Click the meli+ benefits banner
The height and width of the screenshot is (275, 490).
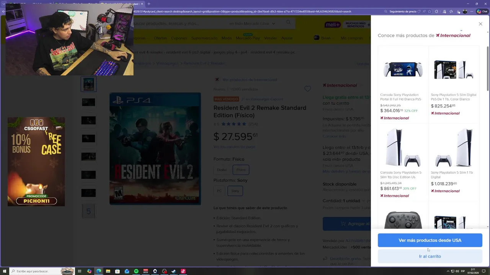pyautogui.click(x=347, y=24)
